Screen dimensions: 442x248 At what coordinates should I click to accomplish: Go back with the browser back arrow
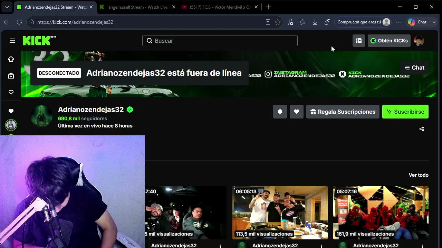click(7, 22)
